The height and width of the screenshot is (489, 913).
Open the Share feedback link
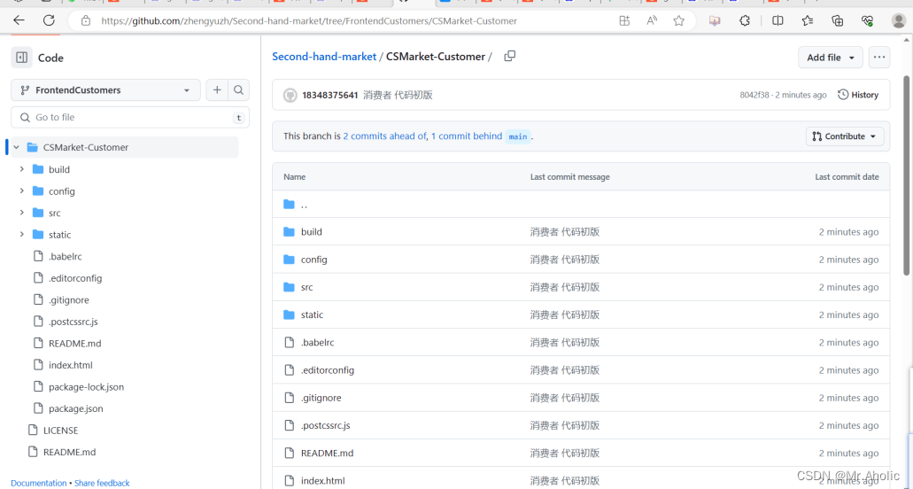[102, 483]
